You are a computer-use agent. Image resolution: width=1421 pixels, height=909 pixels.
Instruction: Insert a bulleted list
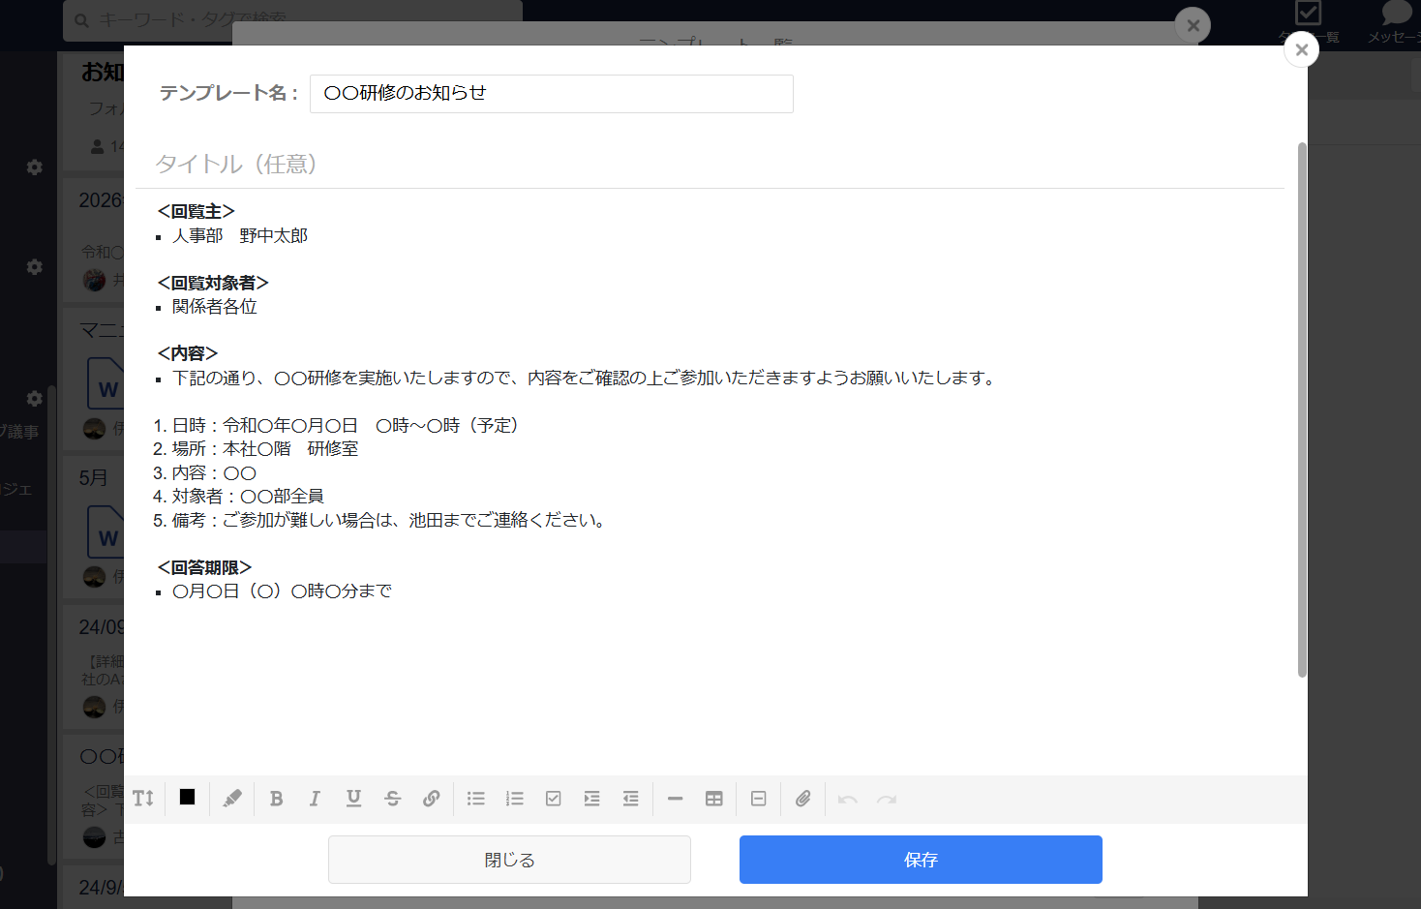(475, 799)
